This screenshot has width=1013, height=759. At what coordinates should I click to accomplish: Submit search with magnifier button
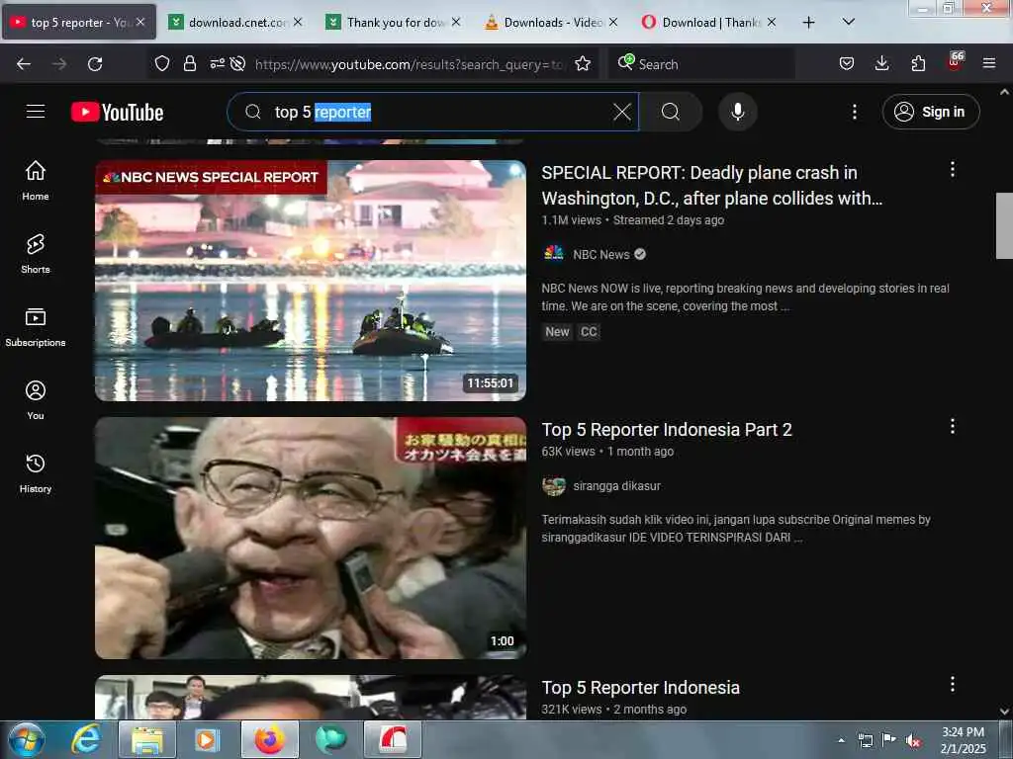coord(671,112)
